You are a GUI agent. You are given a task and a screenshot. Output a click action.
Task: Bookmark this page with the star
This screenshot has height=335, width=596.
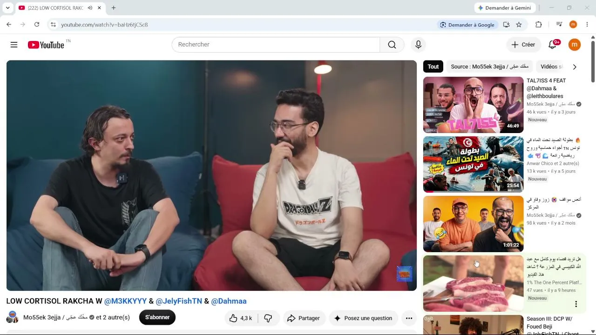[519, 25]
